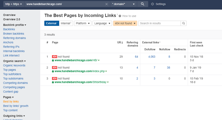Open Overview 2.0 in the sidebar

pyautogui.click(x=12, y=19)
